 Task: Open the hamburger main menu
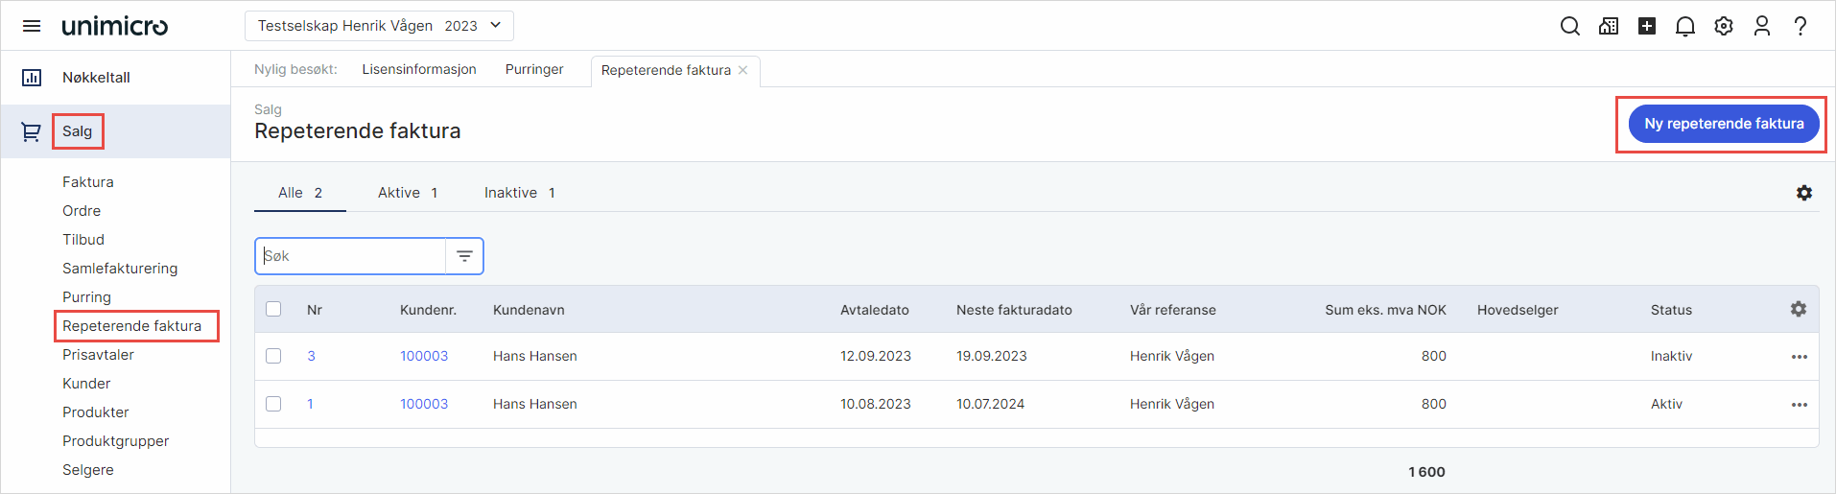coord(32,26)
